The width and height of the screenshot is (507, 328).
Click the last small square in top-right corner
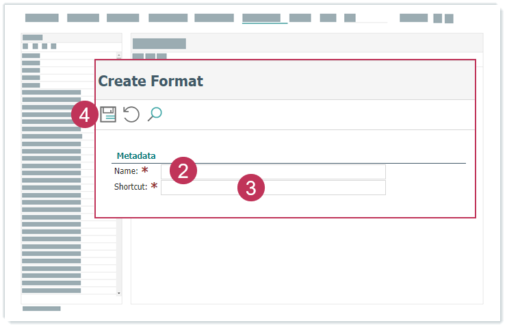[x=449, y=18]
